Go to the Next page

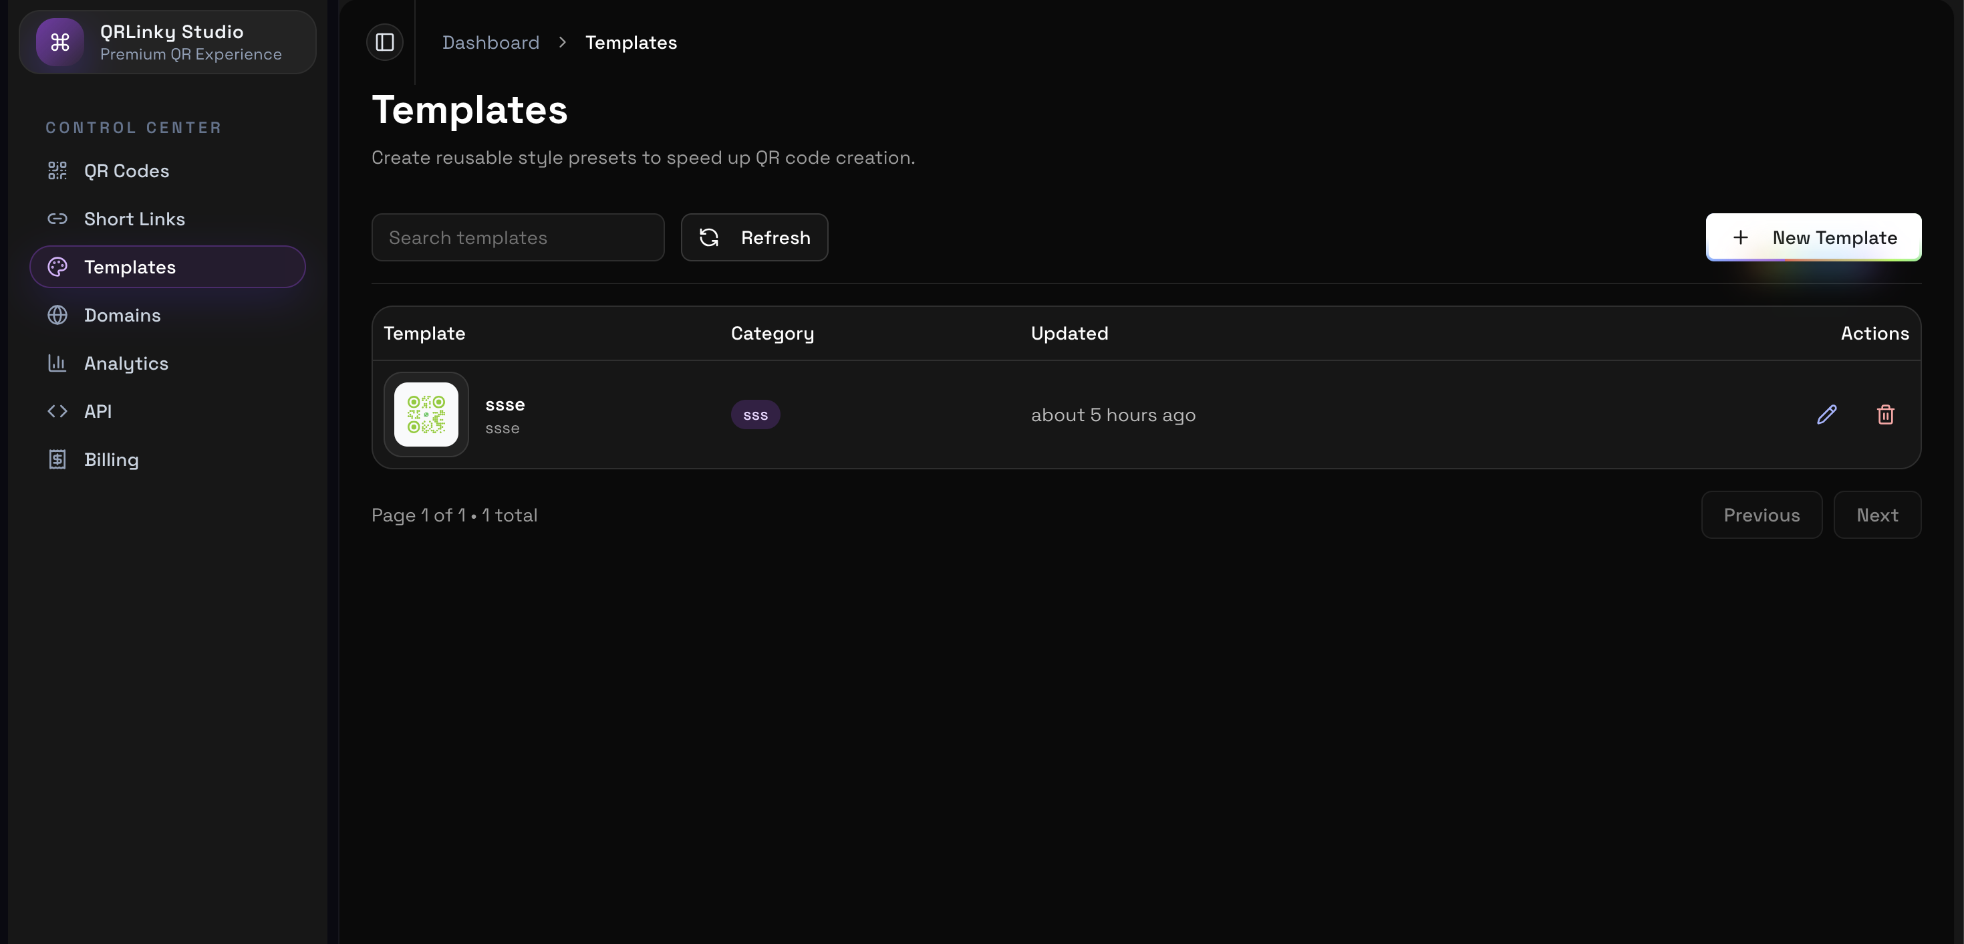click(x=1877, y=515)
